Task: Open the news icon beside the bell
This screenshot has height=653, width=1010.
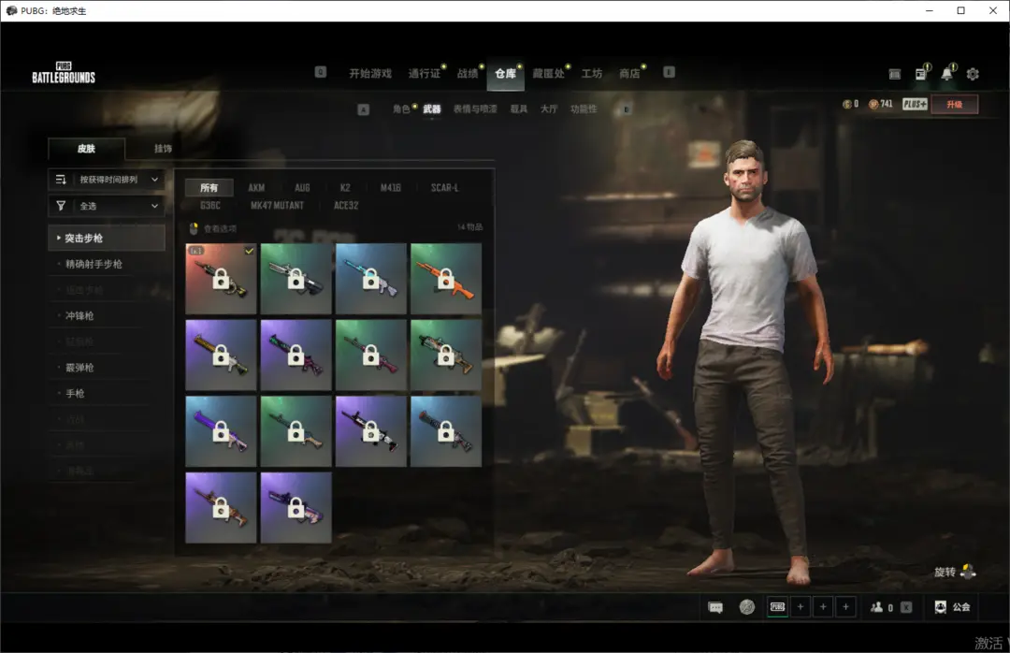Action: [x=921, y=74]
